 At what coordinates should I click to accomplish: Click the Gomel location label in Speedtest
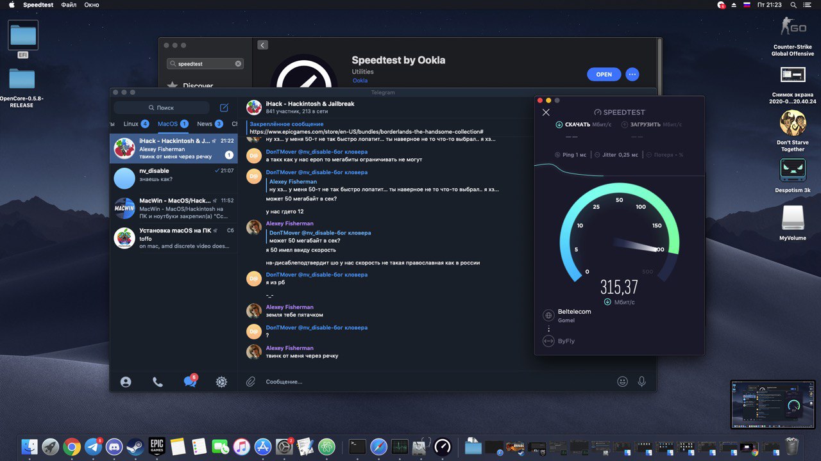[x=566, y=320]
